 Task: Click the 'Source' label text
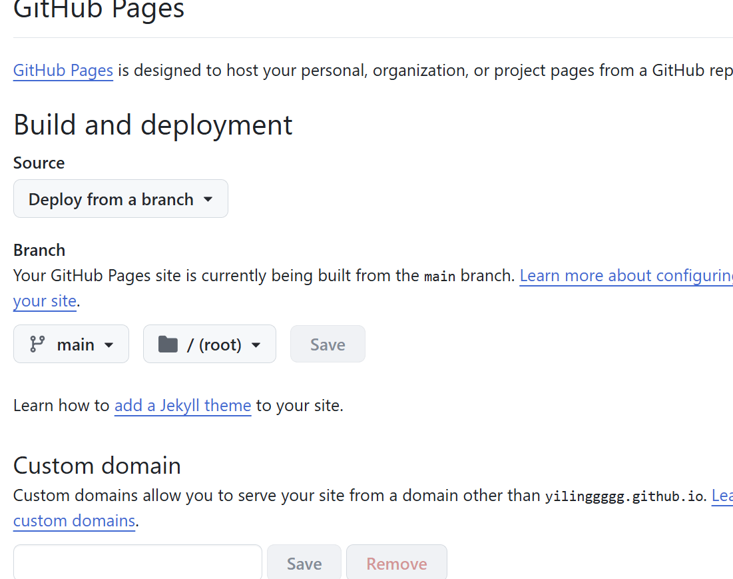point(39,163)
